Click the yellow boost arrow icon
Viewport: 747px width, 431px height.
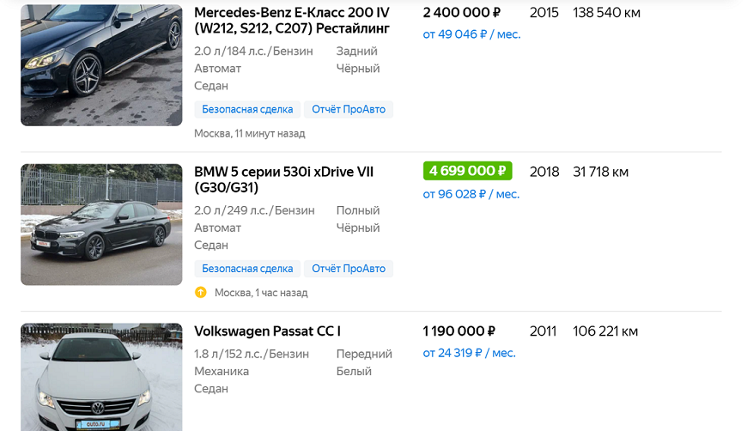coord(201,293)
